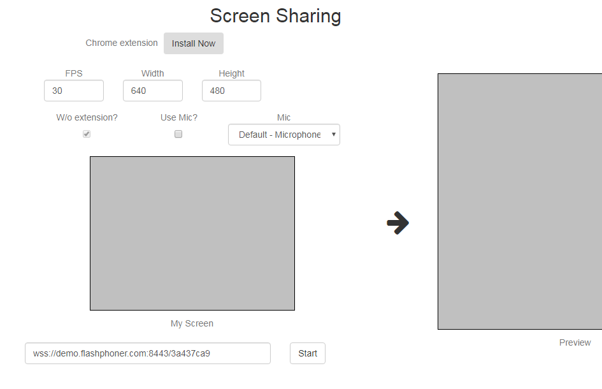Click the 'W/o extension?' label text
Image resolution: width=602 pixels, height=389 pixels.
pos(87,117)
